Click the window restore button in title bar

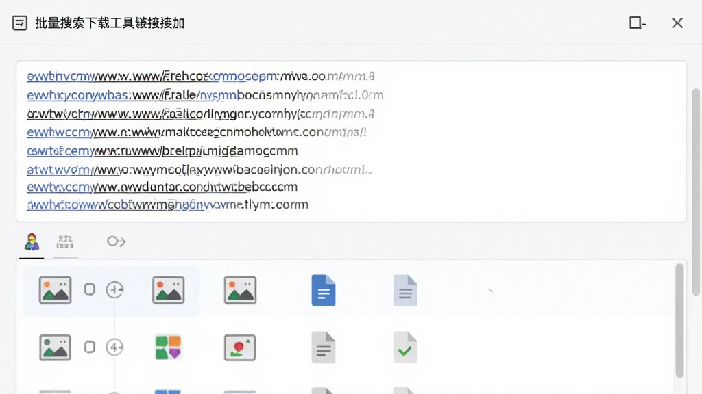click(x=637, y=23)
